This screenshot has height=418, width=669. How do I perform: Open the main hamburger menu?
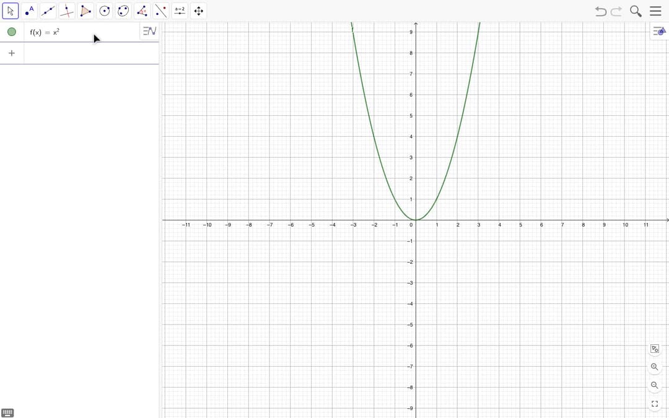pos(655,11)
